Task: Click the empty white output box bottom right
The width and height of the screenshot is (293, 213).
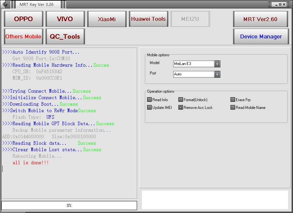Action: [x=215, y=200]
